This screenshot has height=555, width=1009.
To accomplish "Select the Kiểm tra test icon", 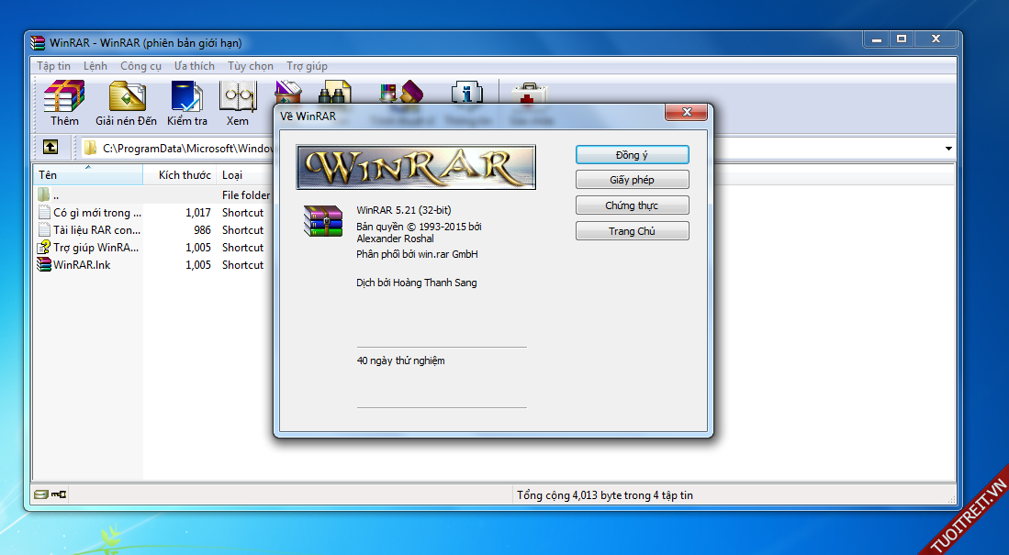I will (x=187, y=103).
